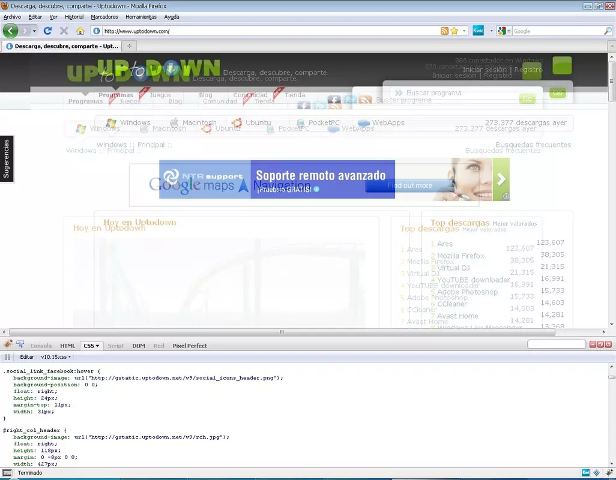This screenshot has width=616, height=480.
Task: Open a new tab with plus button
Action: coord(129,46)
